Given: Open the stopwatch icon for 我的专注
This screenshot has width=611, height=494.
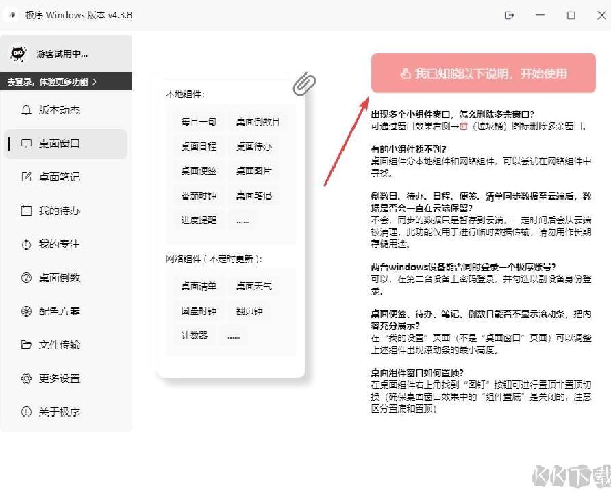Looking at the screenshot, I should (x=26, y=244).
